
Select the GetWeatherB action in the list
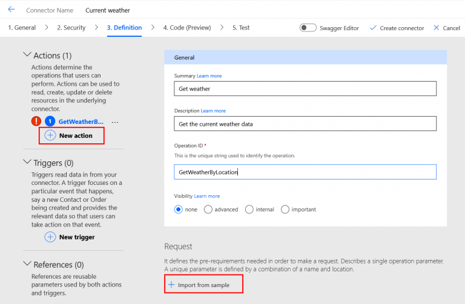point(81,121)
